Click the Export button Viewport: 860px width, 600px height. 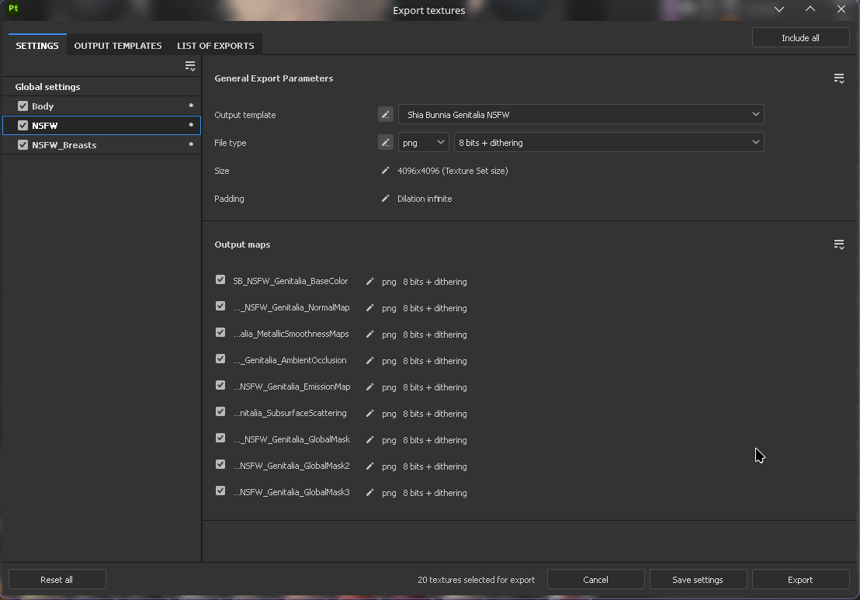[799, 580]
